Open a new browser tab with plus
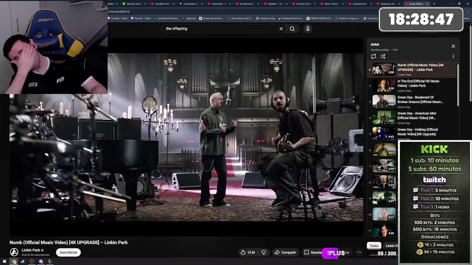 pos(434,4)
